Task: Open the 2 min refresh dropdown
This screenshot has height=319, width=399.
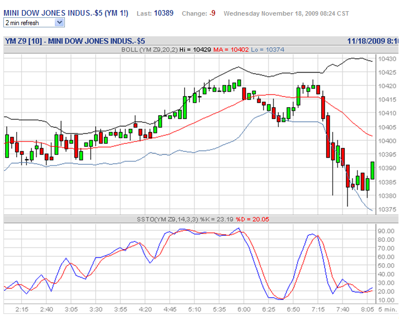Action: [34, 23]
